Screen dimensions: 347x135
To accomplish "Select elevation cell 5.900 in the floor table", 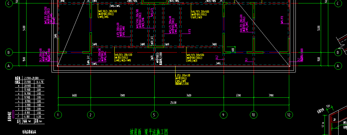I will (27, 105).
